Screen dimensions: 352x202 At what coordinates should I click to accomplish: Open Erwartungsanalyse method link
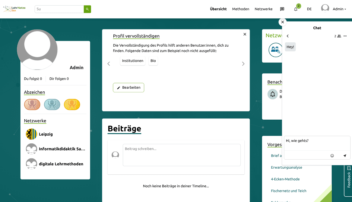click(x=287, y=167)
